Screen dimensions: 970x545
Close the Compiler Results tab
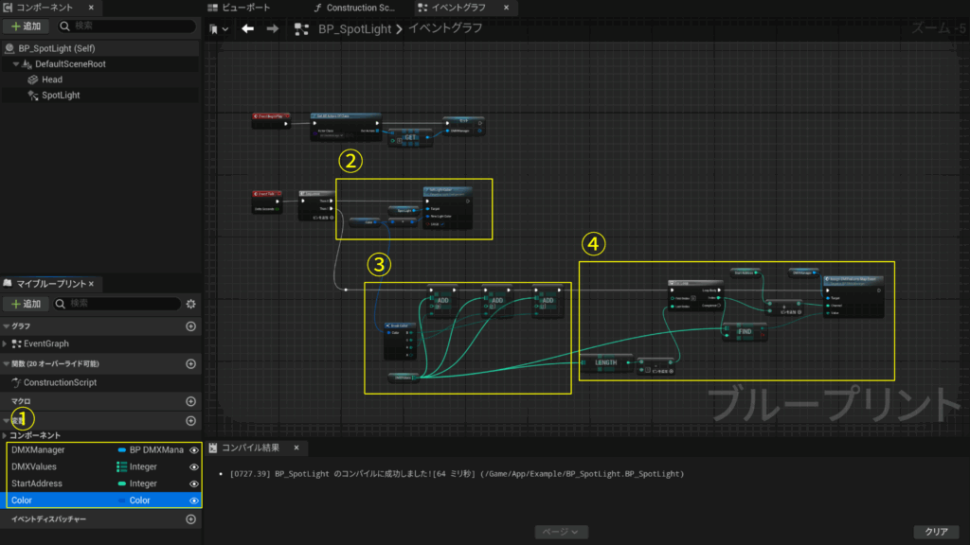(x=296, y=448)
